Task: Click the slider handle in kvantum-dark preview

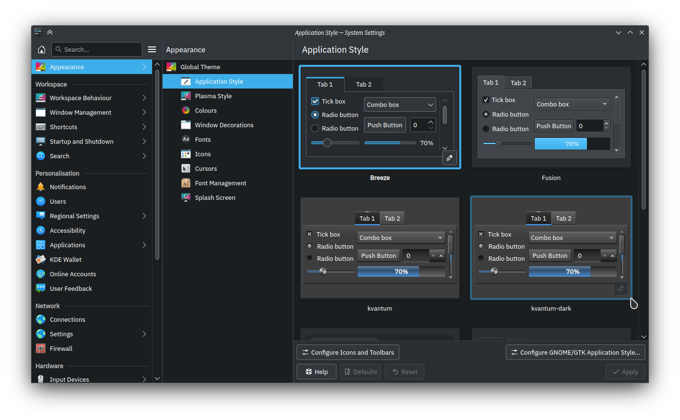Action: (x=494, y=271)
